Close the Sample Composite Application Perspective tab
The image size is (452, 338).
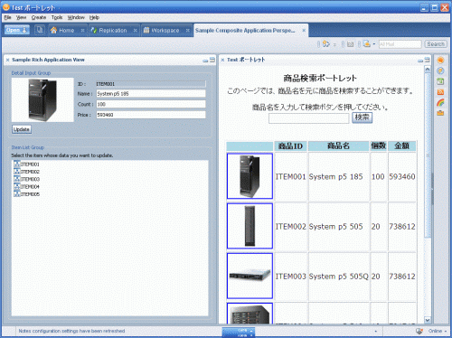pyautogui.click(x=304, y=30)
